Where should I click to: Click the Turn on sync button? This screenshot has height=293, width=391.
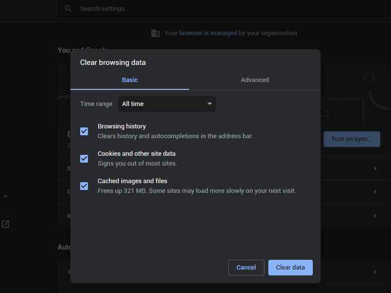[351, 139]
